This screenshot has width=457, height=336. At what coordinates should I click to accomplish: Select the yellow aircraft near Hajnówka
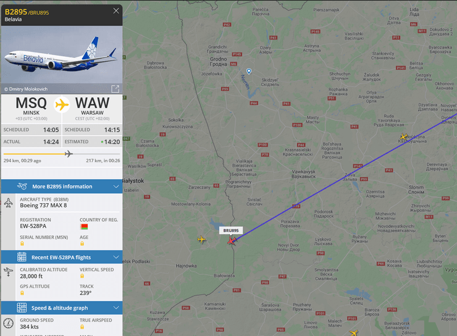[x=201, y=240]
